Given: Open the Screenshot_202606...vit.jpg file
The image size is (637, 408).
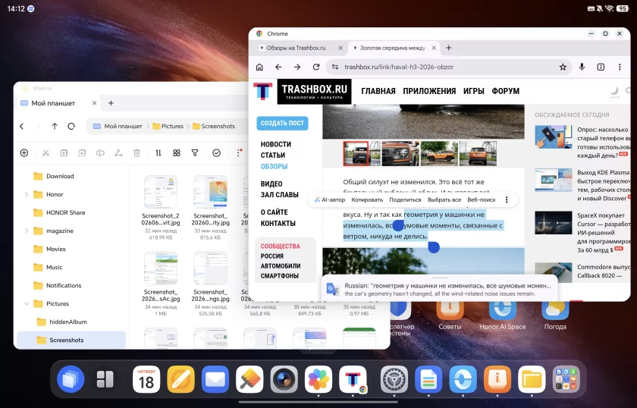Looking at the screenshot, I should tap(161, 207).
